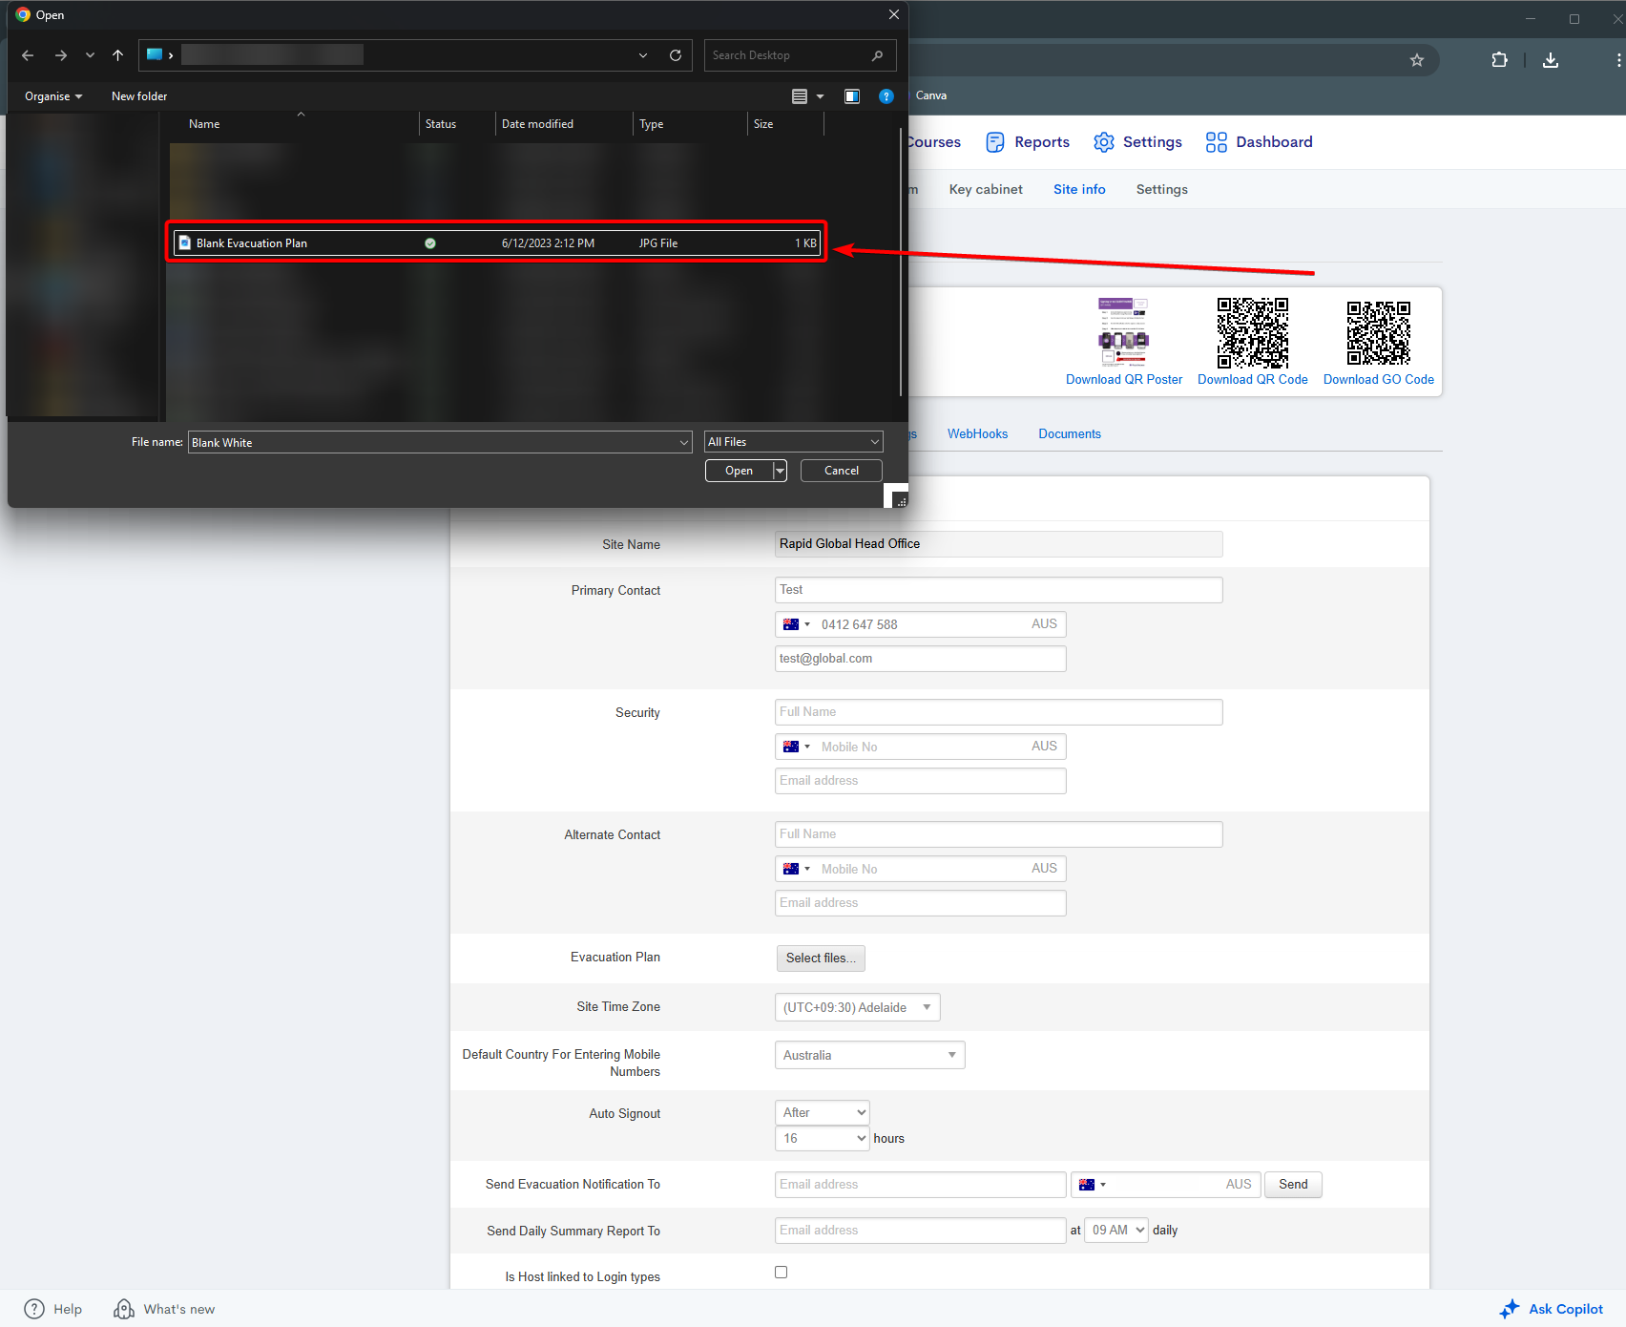The height and width of the screenshot is (1327, 1626).
Task: Switch to the Documents tab
Action: point(1069,433)
